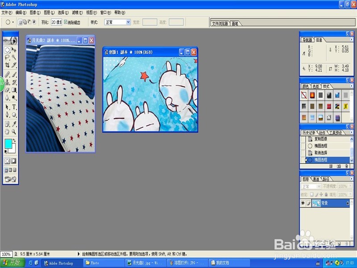Click Jump to ImageReady icon

coord(10,180)
